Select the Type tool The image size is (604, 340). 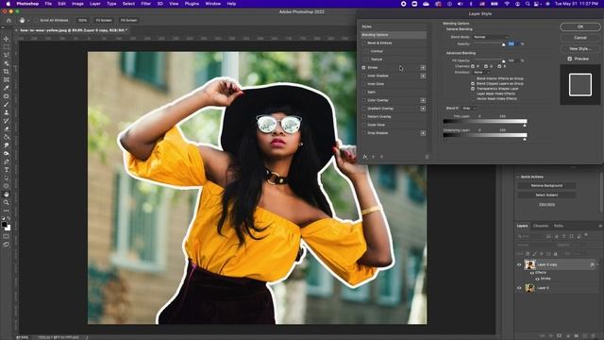(x=7, y=170)
